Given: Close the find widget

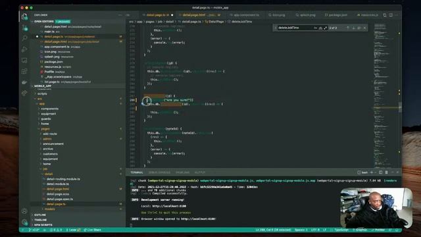Looking at the screenshot, I should click(364, 28).
